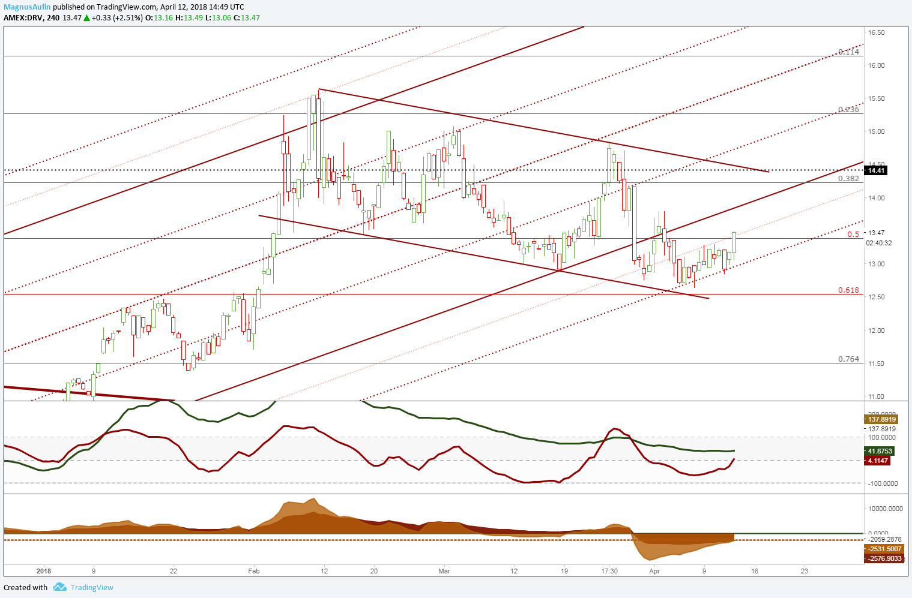Select the orange -2531.5007 value tag

(x=884, y=549)
